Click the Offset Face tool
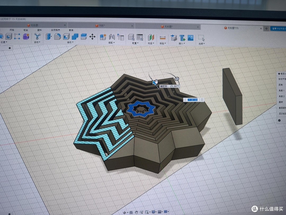 (x=83, y=37)
